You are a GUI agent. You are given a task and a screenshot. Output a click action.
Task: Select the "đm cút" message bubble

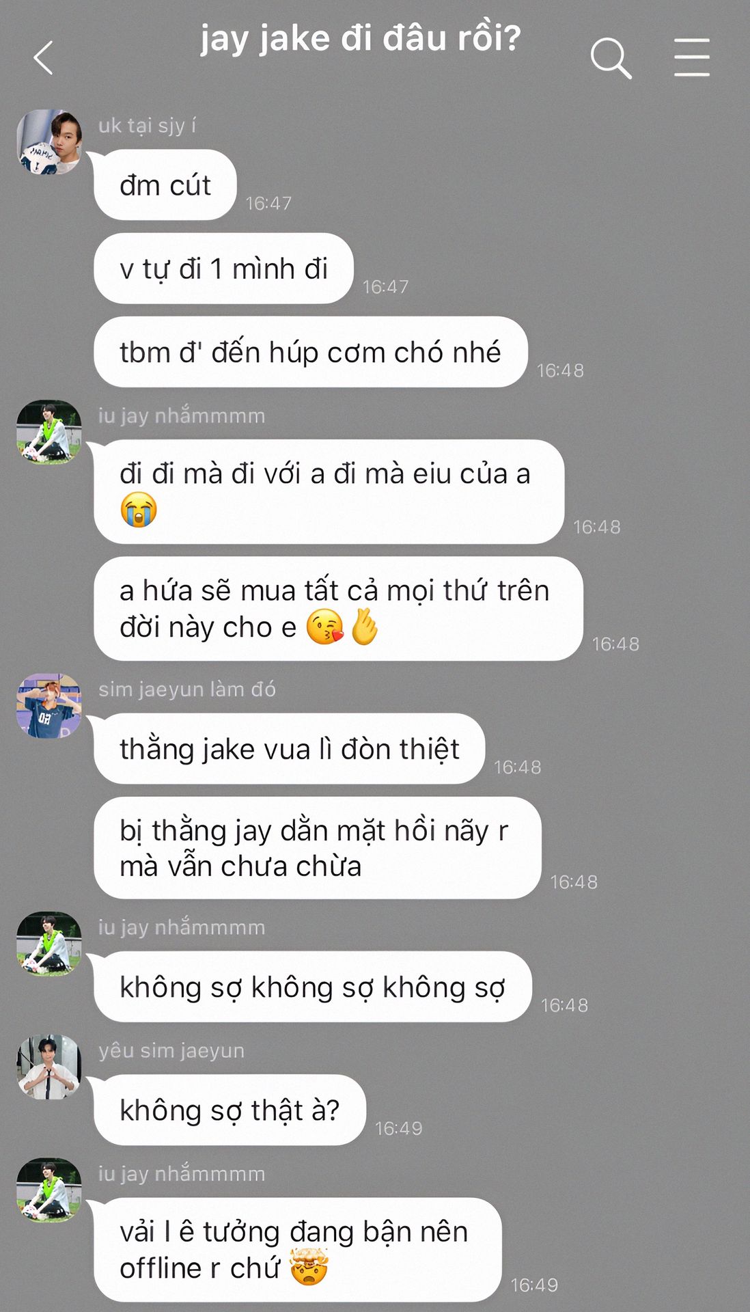pyautogui.click(x=165, y=185)
